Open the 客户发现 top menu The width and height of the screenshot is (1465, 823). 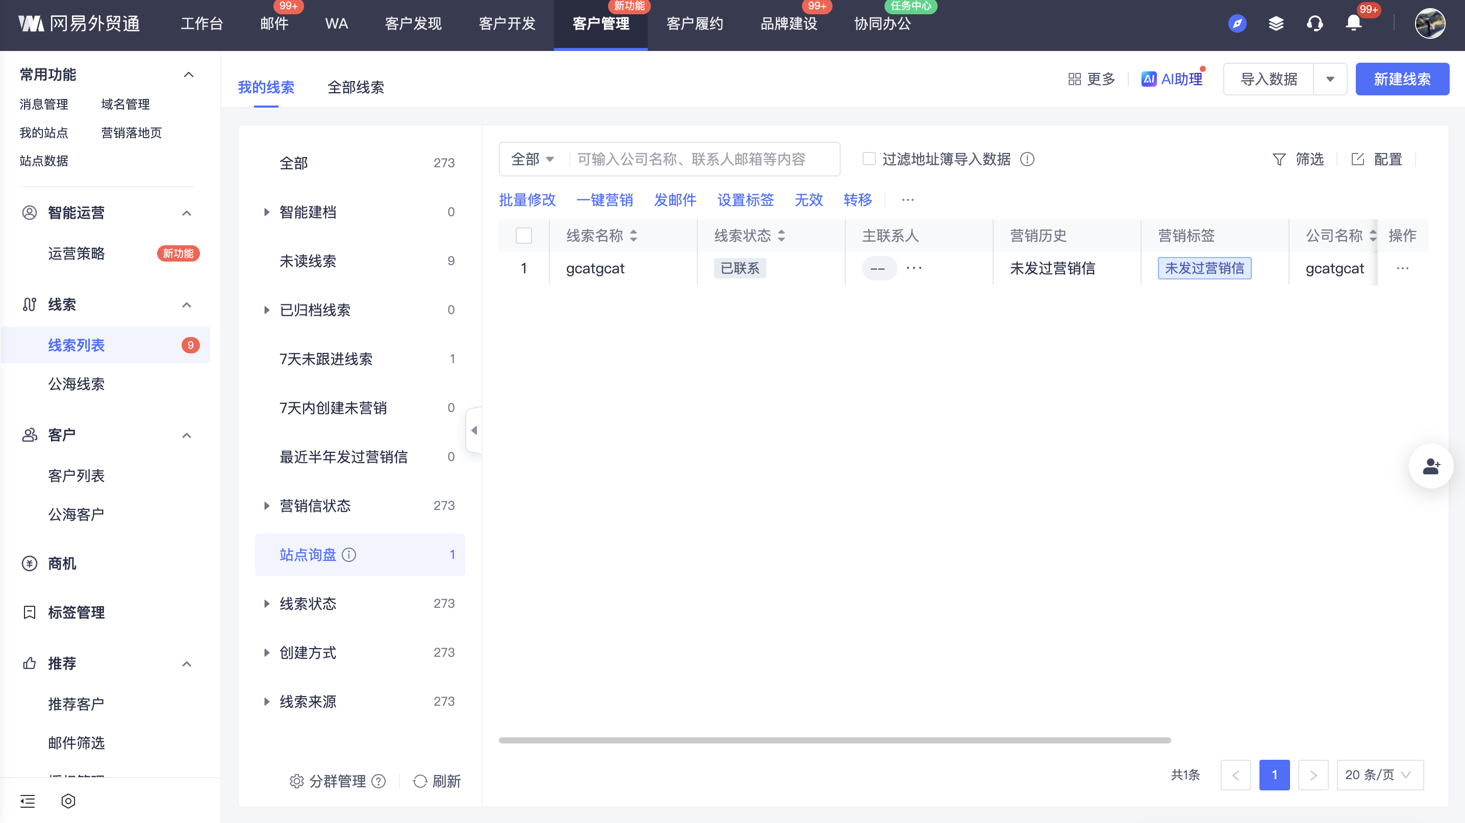coord(413,23)
